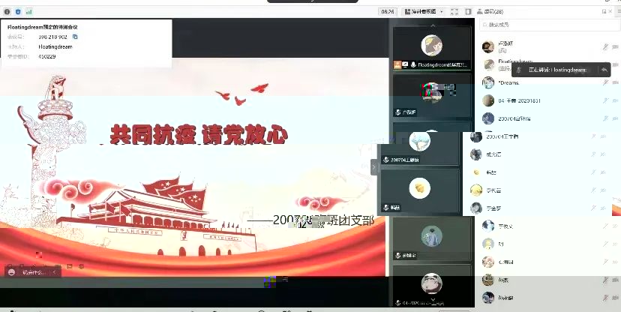Collapse the chat input arrow
This screenshot has width=621, height=312.
click(54, 272)
